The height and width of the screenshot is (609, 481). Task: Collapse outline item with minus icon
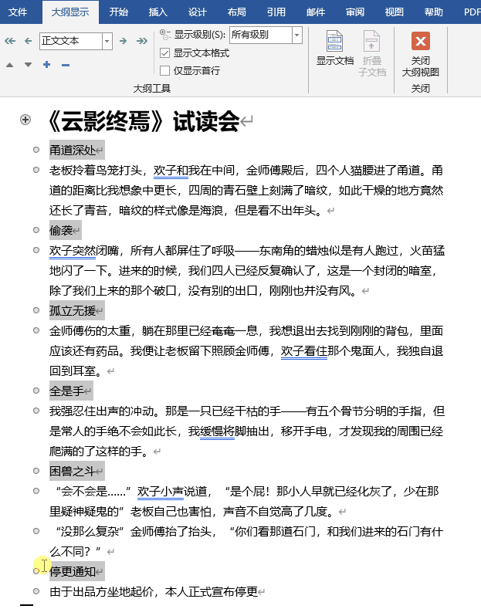66,65
